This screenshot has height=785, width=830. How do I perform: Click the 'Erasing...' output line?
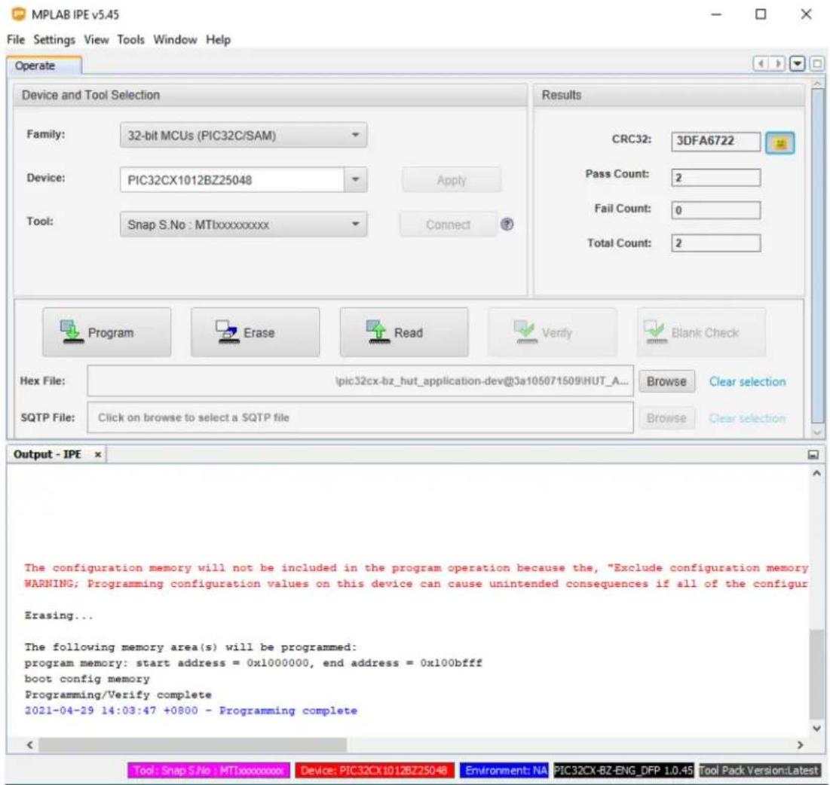click(x=58, y=615)
